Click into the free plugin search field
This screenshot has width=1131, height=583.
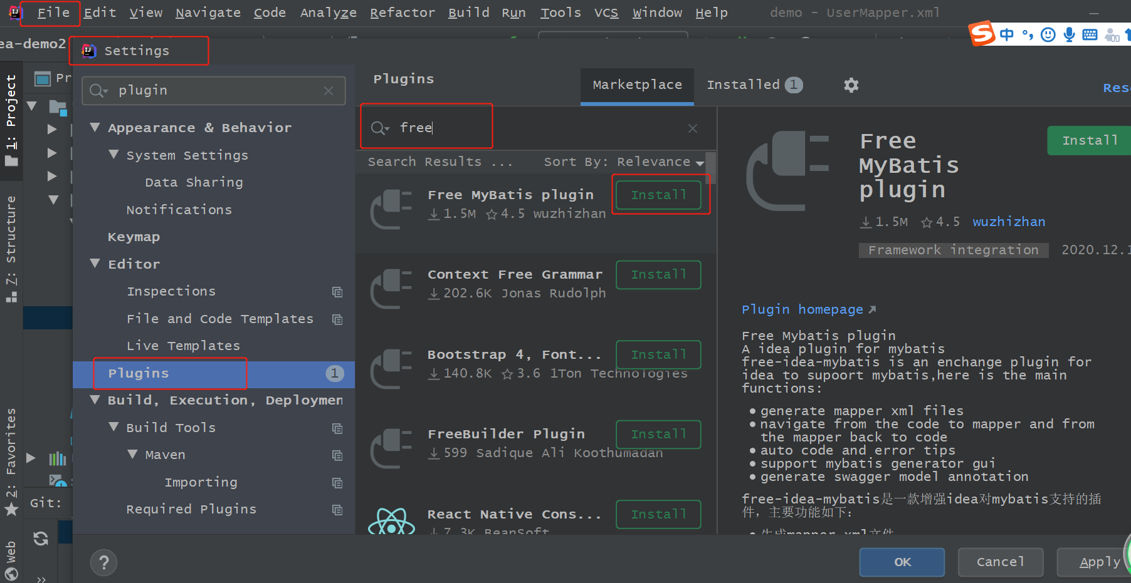(539, 128)
